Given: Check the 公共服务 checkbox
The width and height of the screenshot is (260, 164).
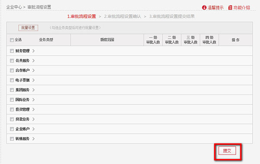Looking at the screenshot, I should tap(12, 60).
